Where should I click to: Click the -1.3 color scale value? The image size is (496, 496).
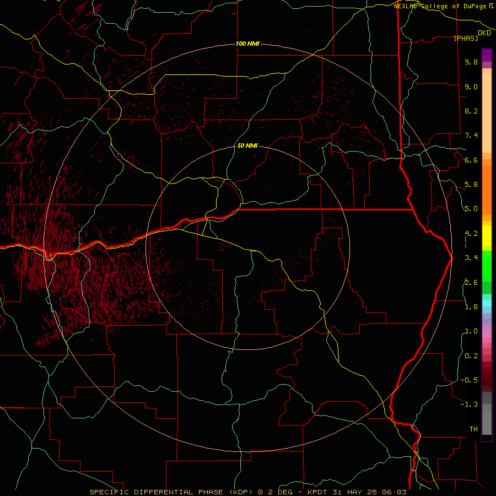click(469, 405)
